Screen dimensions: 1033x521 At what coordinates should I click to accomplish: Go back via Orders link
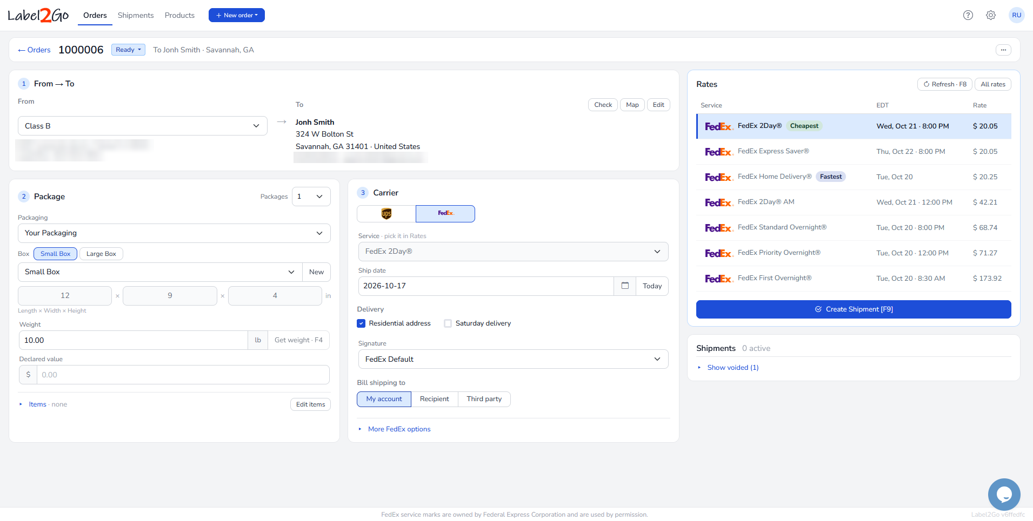pyautogui.click(x=34, y=50)
